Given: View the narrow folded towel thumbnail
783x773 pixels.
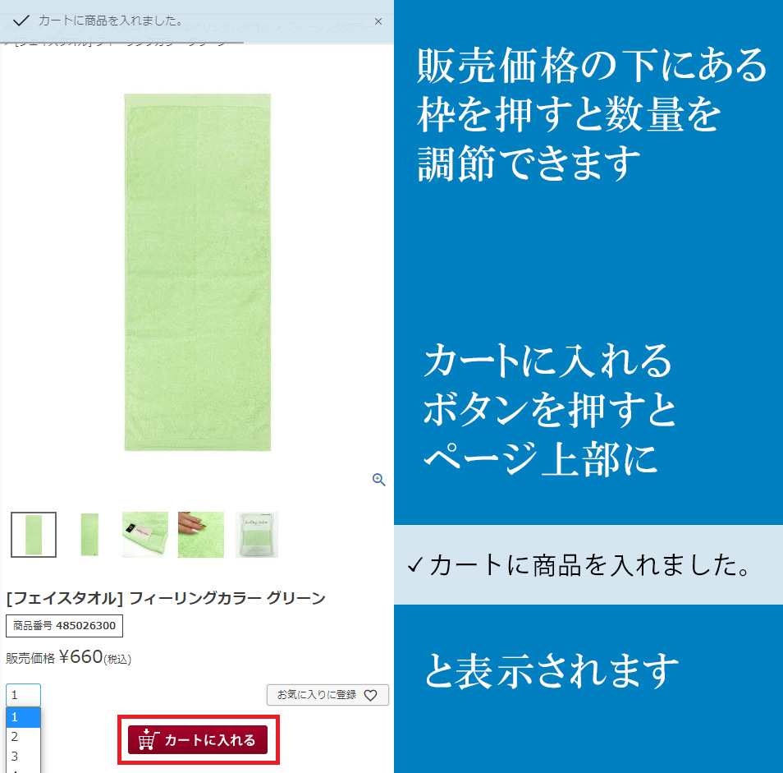Looking at the screenshot, I should pyautogui.click(x=89, y=535).
